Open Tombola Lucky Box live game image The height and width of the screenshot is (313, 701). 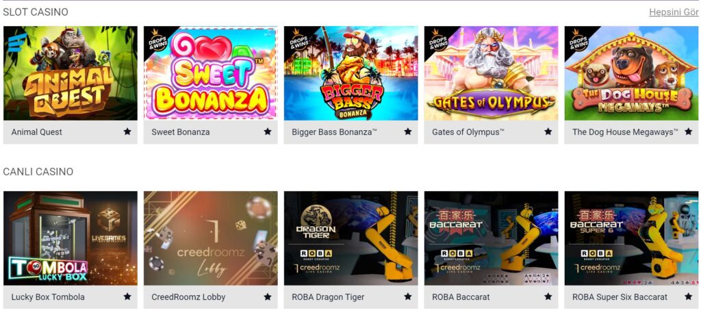click(x=71, y=238)
